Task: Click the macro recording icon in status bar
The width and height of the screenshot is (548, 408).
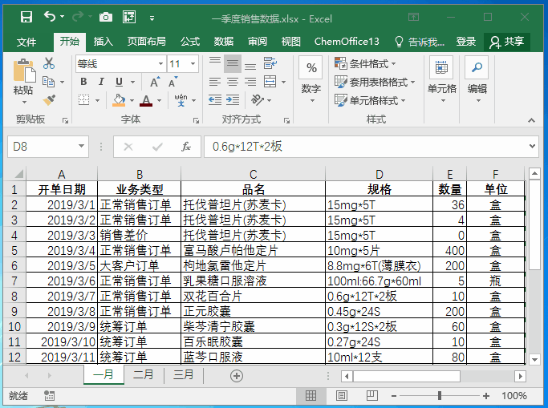Action: 49,395
